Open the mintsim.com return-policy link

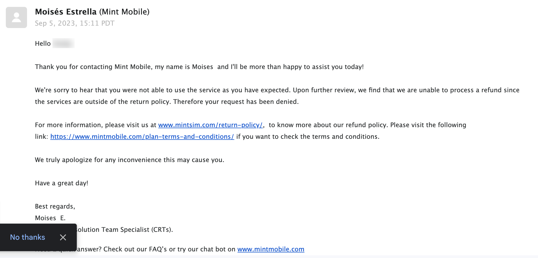210,125
